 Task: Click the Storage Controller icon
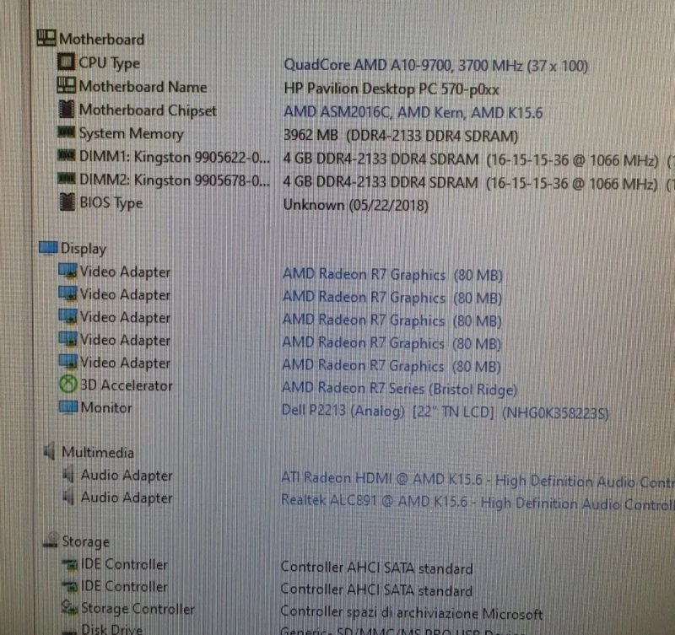(70, 607)
